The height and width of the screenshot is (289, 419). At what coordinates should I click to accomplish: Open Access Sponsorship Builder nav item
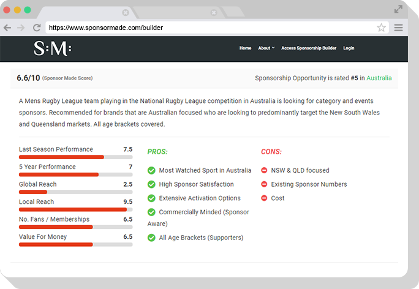(309, 48)
